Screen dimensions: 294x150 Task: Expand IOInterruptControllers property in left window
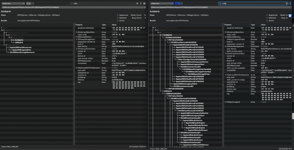pos(76,49)
